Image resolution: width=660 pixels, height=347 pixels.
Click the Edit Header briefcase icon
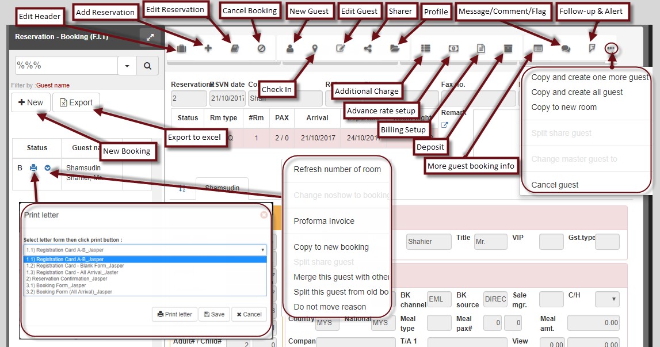coord(181,49)
